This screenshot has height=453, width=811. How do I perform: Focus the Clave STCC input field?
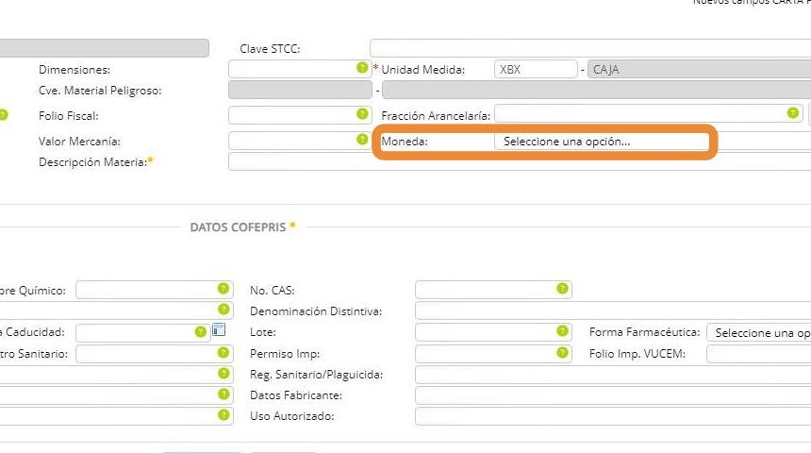589,48
